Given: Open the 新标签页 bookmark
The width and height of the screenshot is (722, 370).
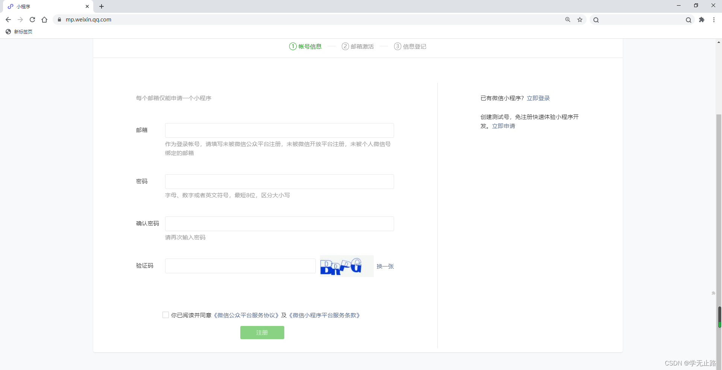Looking at the screenshot, I should tap(19, 32).
